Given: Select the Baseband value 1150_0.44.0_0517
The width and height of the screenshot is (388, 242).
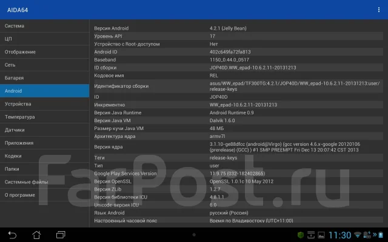Looking at the screenshot, I should pos(229,60).
